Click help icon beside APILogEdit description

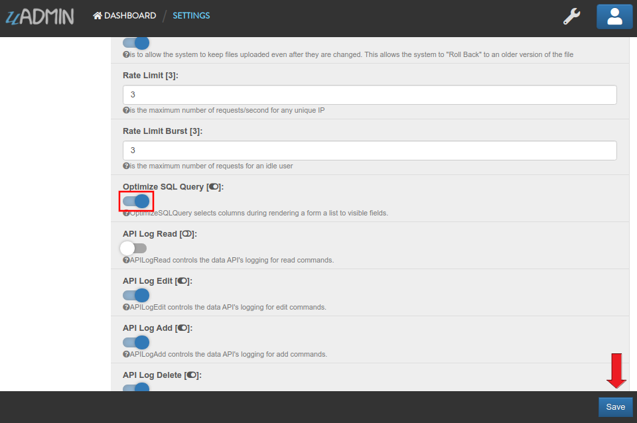click(126, 307)
